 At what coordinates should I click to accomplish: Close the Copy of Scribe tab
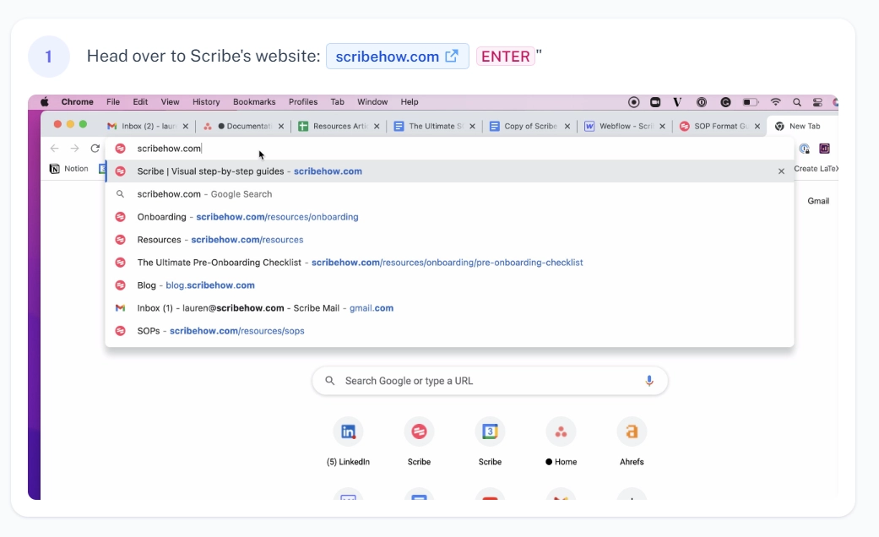567,126
